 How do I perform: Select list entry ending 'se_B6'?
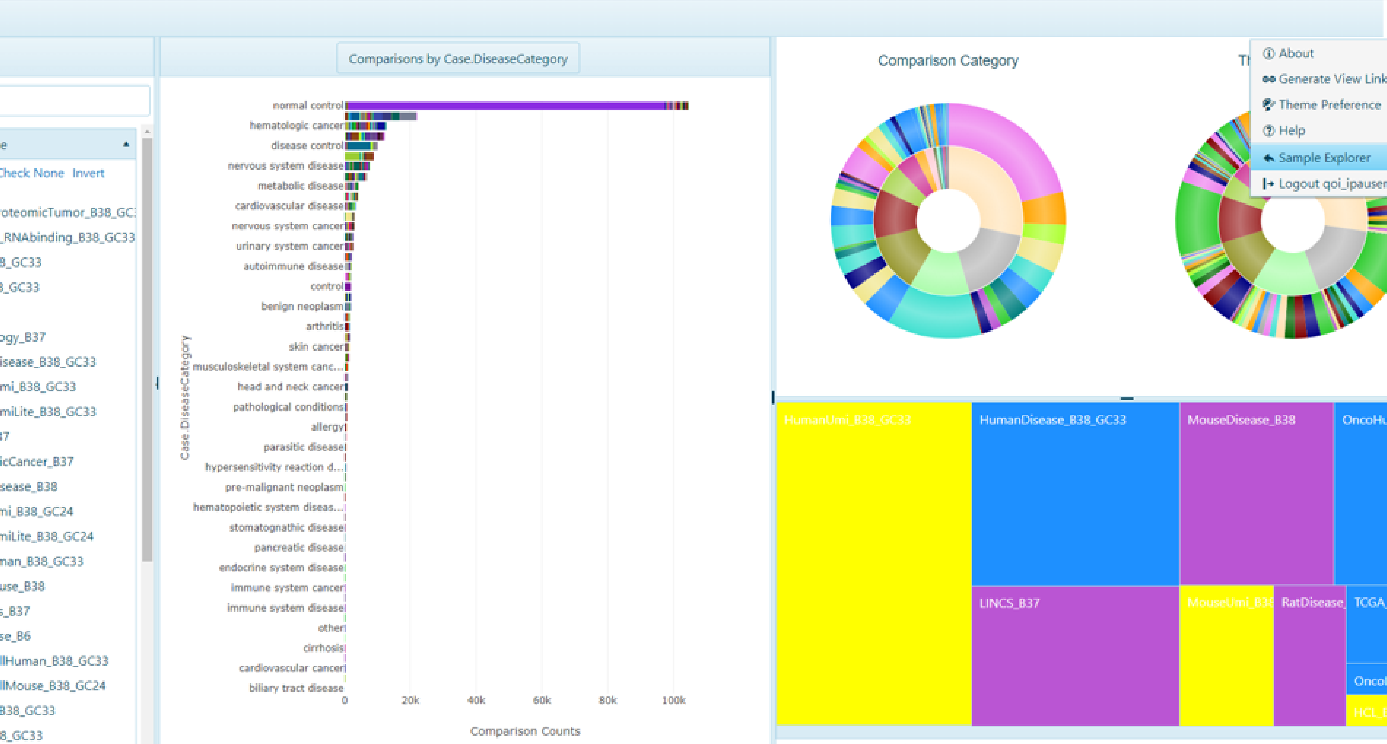click(16, 636)
